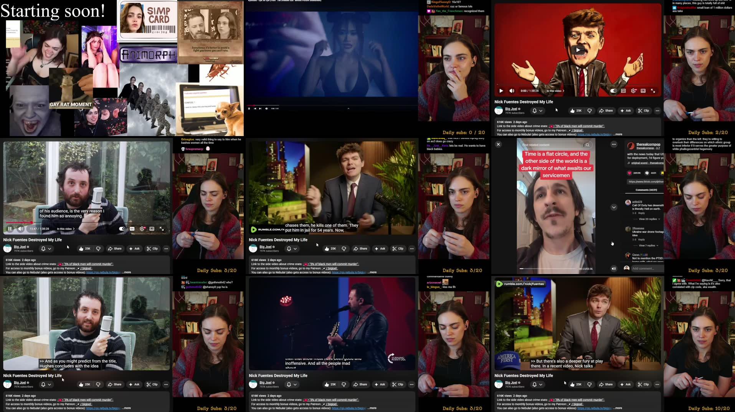Expand the description with ...more
Screen dimensions: 735x412
tap(127, 272)
